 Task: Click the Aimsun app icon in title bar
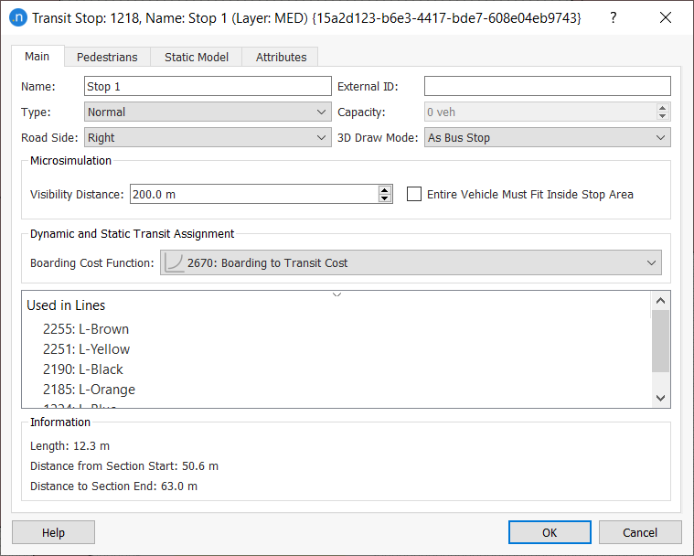tap(18, 17)
